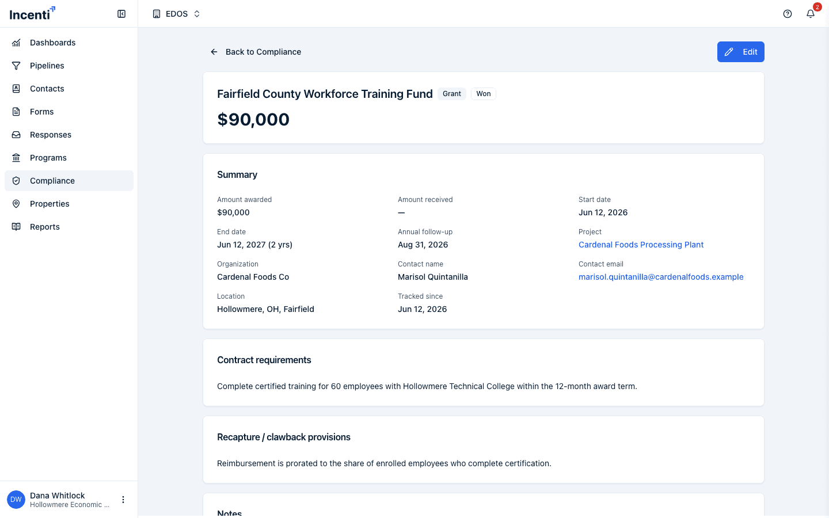
Task: Click the Forms document icon
Action: point(16,112)
